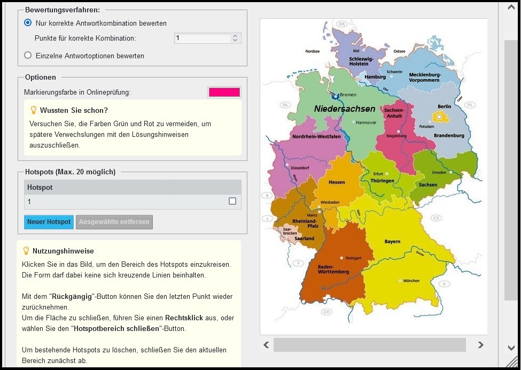Open the pink Markierungsfarbe color swatch
Screen dimensions: 521x370
coord(224,92)
